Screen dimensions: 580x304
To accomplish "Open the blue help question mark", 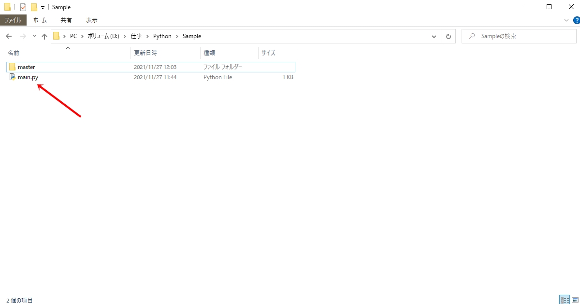I will [576, 20].
